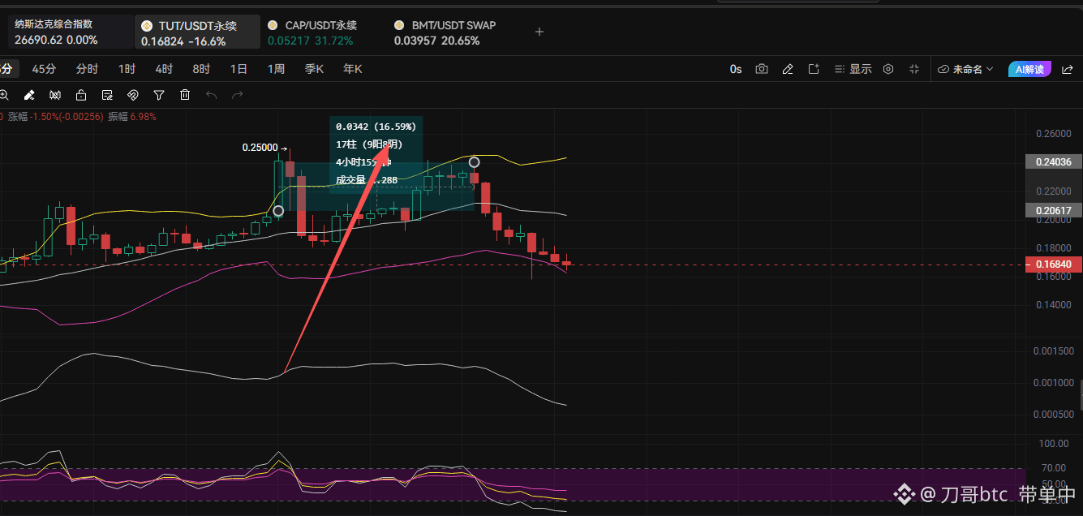
Task: Take a chart snapshot with camera icon
Action: 762,69
